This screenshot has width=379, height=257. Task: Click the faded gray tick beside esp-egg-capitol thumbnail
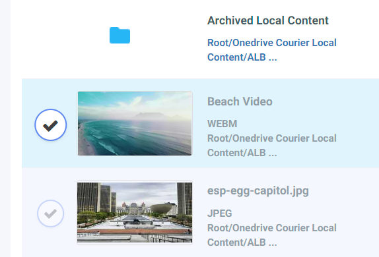point(51,214)
